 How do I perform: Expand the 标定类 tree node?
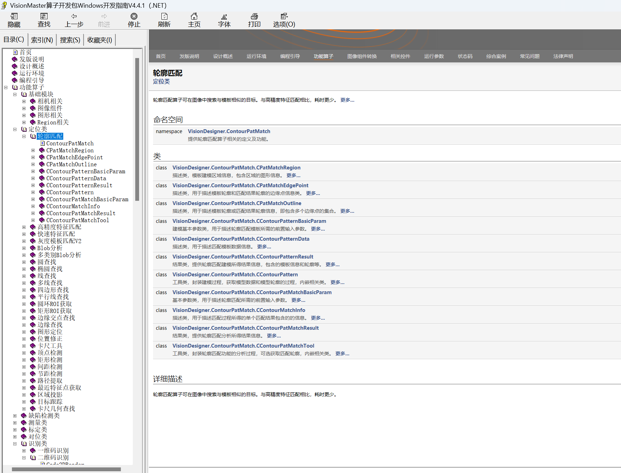click(15, 430)
